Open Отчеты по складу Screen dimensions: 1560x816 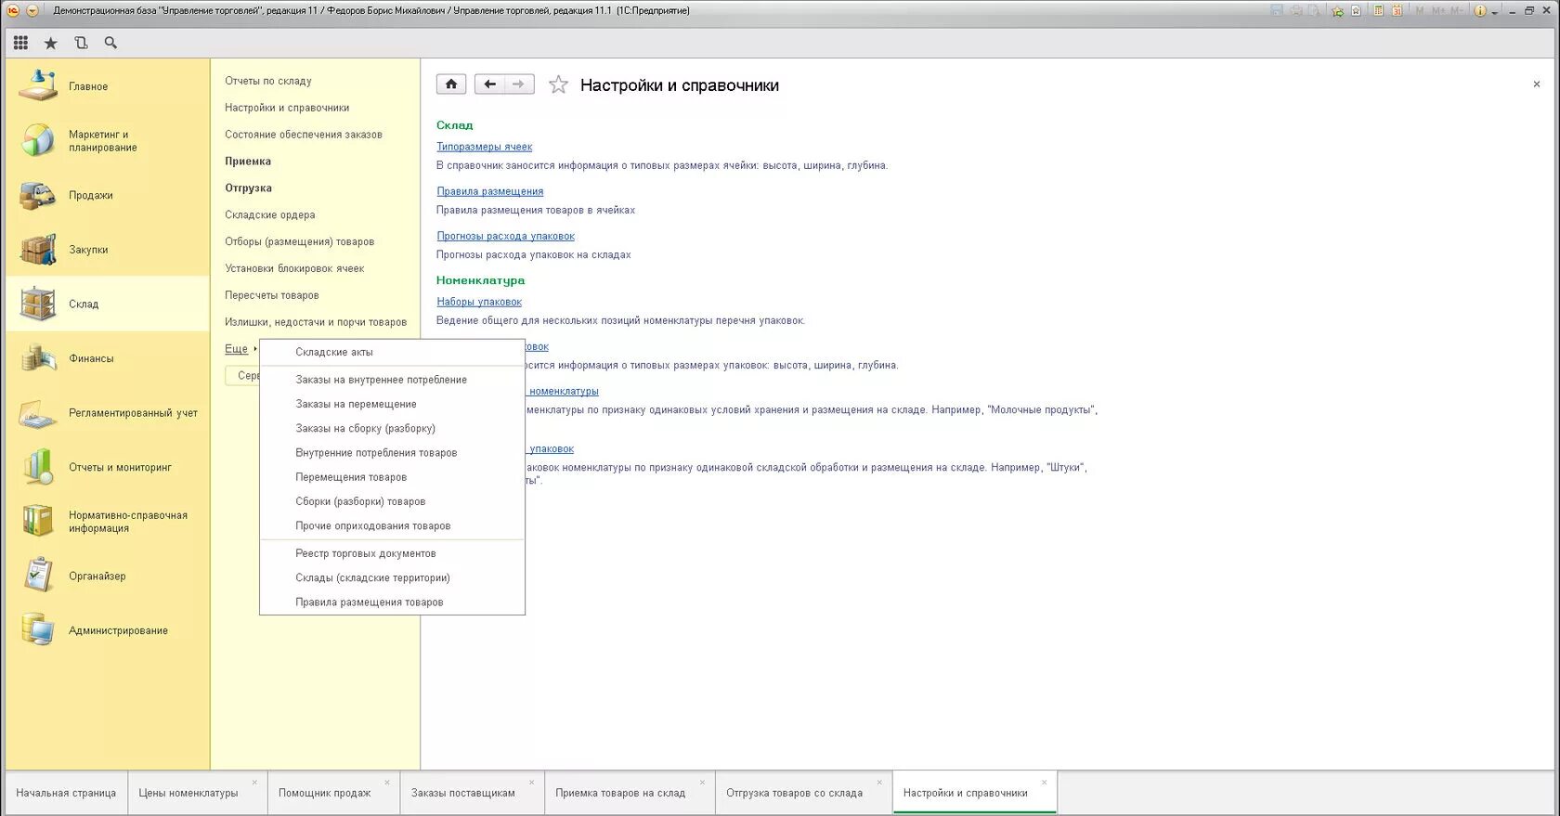pos(267,81)
